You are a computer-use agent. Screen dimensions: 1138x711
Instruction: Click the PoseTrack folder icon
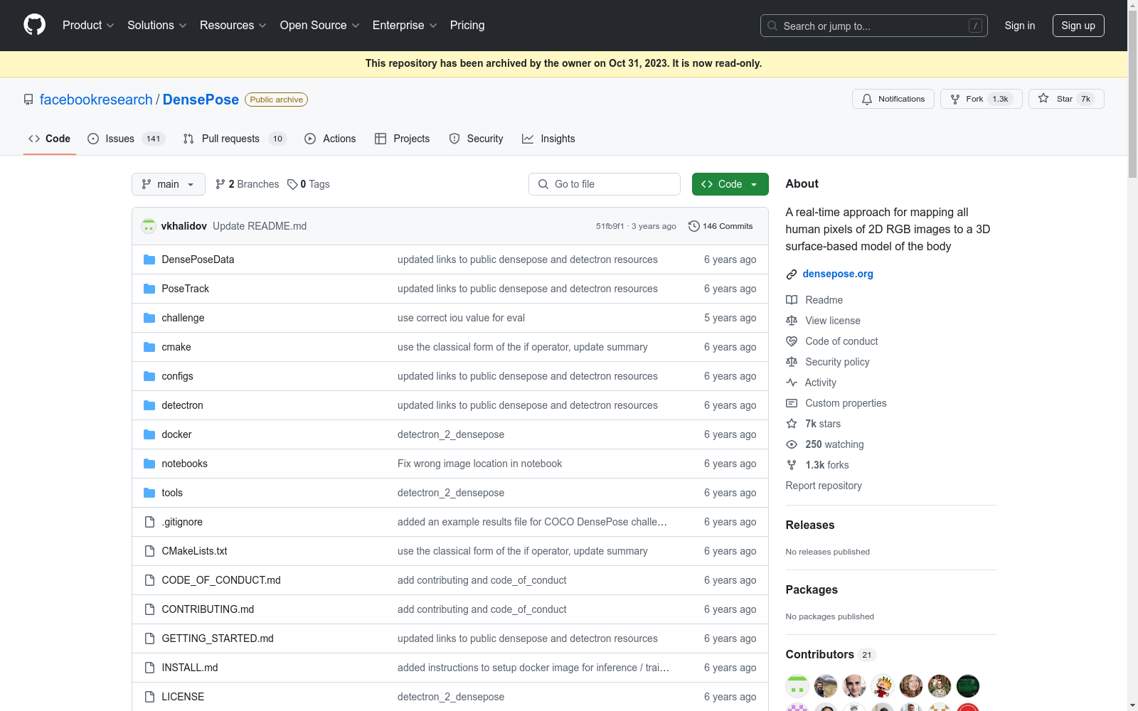(x=149, y=289)
